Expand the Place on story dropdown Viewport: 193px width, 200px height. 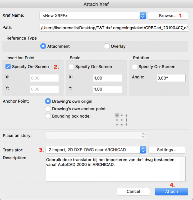coord(96,135)
